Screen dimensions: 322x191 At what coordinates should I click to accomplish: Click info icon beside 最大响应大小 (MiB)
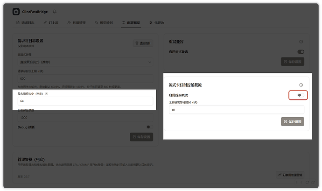(x=46, y=94)
